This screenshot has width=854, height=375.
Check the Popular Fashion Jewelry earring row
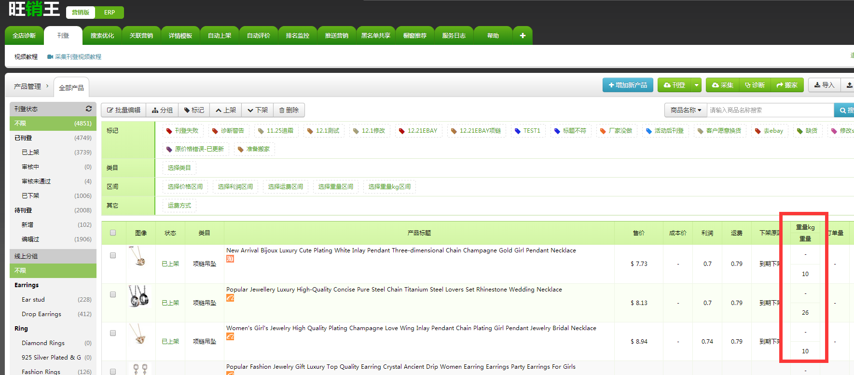pos(113,372)
